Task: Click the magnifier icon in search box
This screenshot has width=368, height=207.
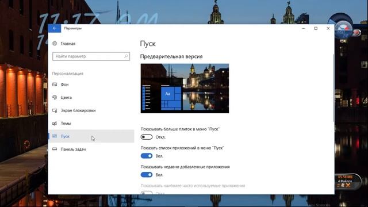Action: [126, 56]
